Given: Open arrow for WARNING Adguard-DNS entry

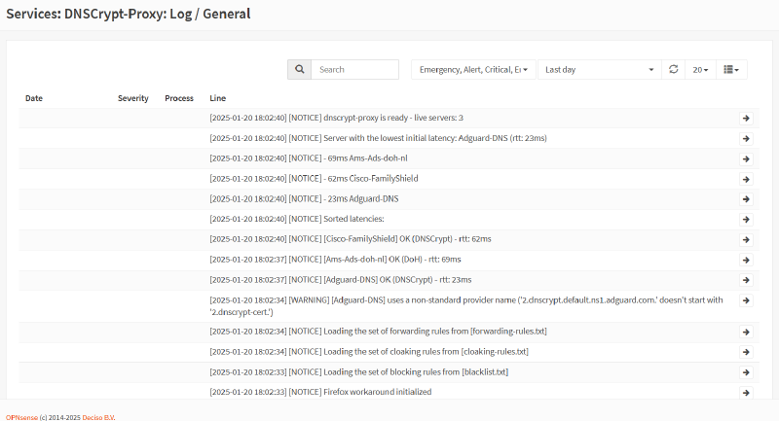Looking at the screenshot, I should (x=746, y=300).
